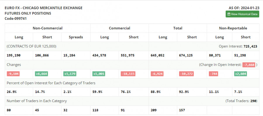Select position value 106,866
Screen dimensions: 263x116
click(42, 56)
